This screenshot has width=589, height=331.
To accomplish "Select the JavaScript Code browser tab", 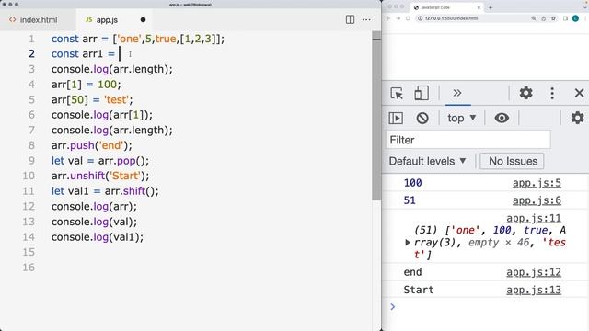I will click(447, 7).
